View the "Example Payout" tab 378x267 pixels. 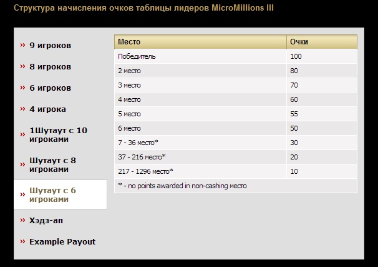pos(62,242)
